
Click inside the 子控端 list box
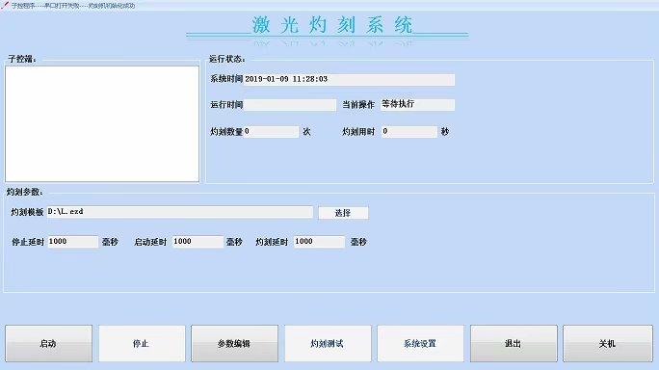[102, 123]
